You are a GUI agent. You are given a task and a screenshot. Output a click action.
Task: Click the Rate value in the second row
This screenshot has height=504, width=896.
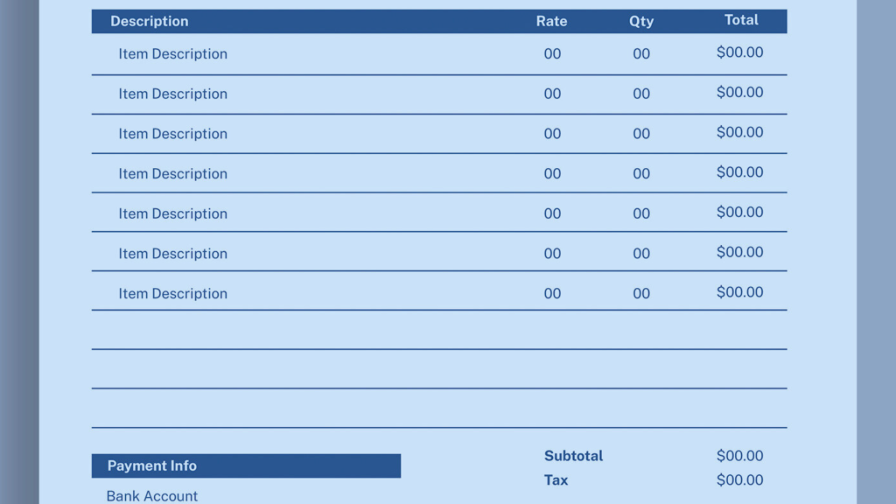pyautogui.click(x=552, y=94)
